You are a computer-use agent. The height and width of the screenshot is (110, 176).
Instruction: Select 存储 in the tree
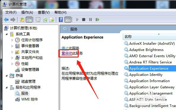(19, 76)
